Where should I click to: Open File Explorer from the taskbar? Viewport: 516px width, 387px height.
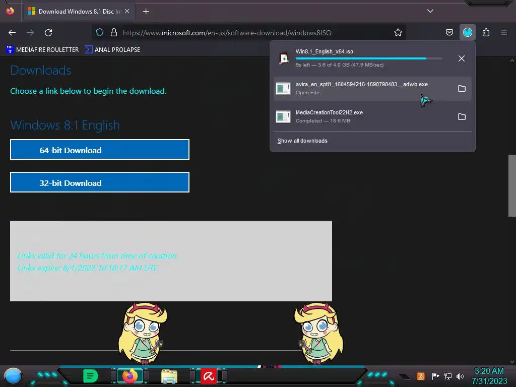[x=169, y=376]
